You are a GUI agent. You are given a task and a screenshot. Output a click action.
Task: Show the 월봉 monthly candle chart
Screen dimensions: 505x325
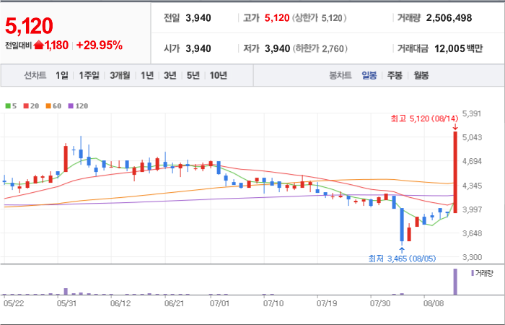tap(421, 75)
